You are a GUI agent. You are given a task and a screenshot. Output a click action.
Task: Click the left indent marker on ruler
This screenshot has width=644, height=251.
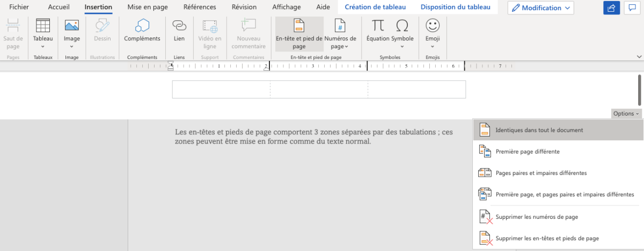click(171, 67)
